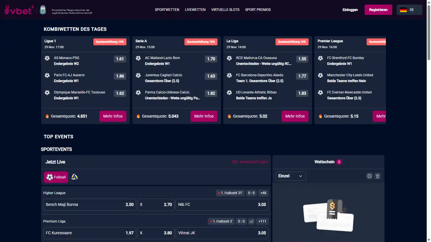Select odds 1.70 for AC Mailand-Lazio Rom
The image size is (431, 242).
211,59
